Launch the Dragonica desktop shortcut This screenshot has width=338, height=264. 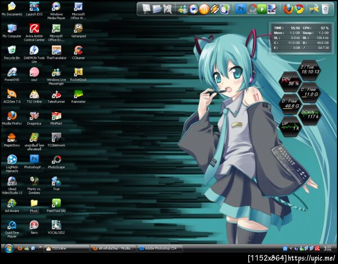pyautogui.click(x=34, y=118)
